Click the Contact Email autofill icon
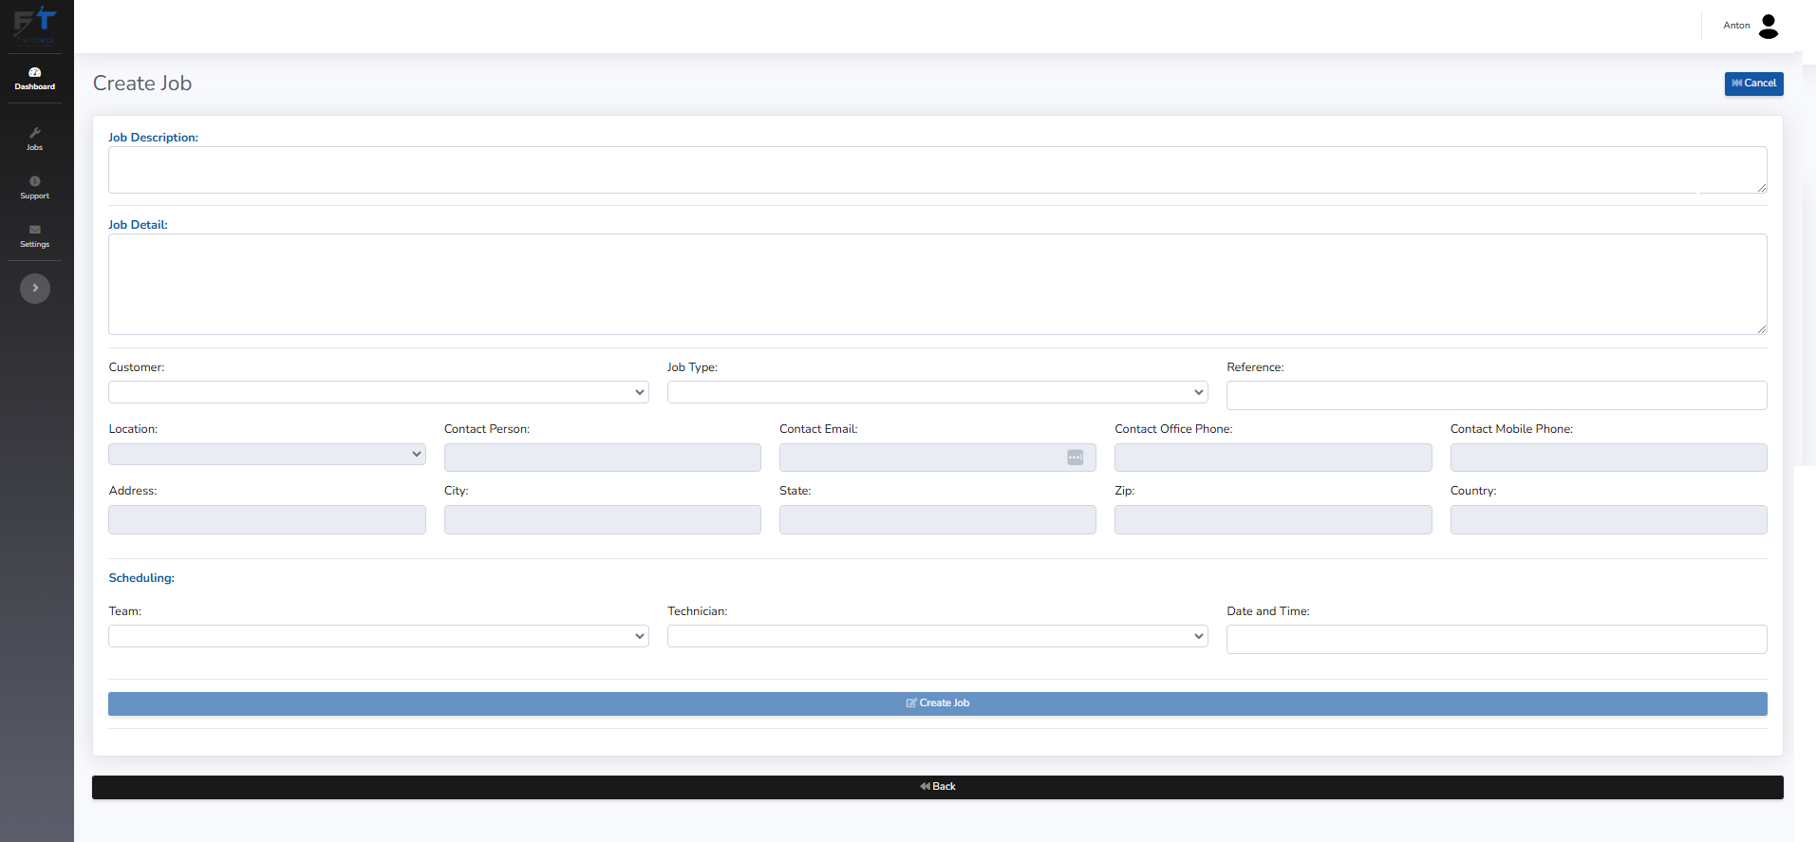 tap(1075, 458)
